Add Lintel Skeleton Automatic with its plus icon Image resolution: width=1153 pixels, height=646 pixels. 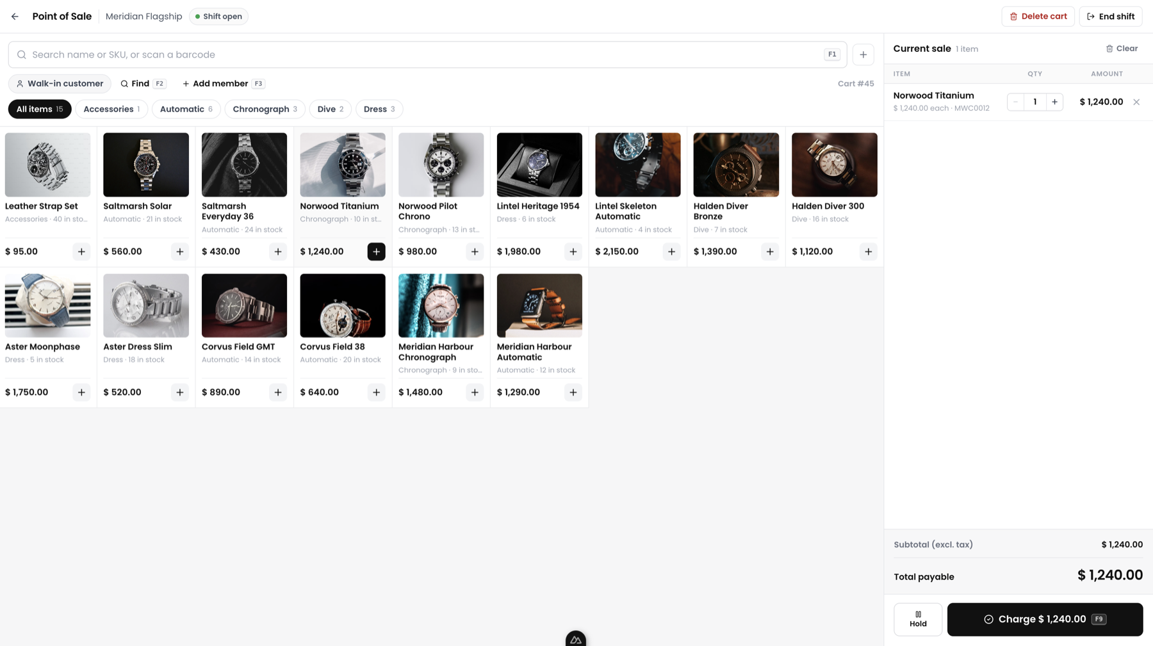[671, 252]
